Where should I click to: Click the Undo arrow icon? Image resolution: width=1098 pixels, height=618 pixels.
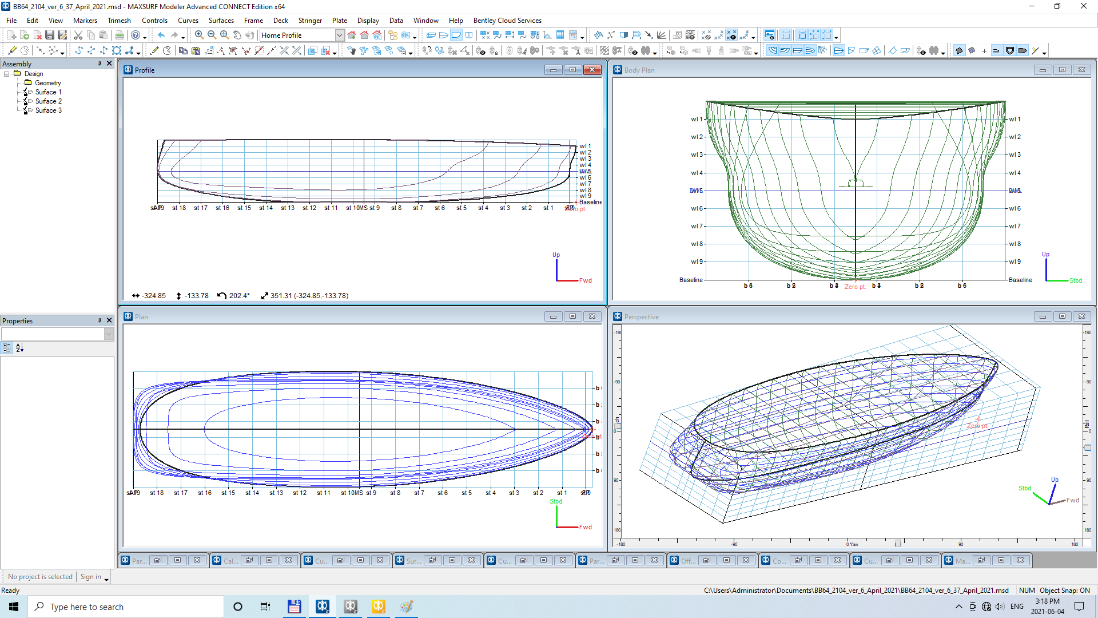point(161,35)
